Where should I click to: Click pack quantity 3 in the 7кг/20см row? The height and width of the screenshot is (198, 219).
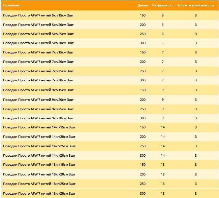pyautogui.click(x=196, y=62)
